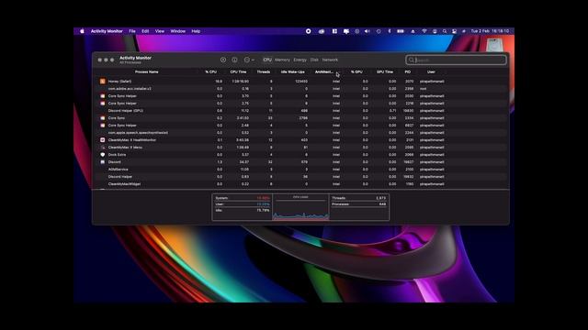The width and height of the screenshot is (588, 330).
Task: Click the Core Sync icon with 33 threads
Action: click(x=102, y=118)
